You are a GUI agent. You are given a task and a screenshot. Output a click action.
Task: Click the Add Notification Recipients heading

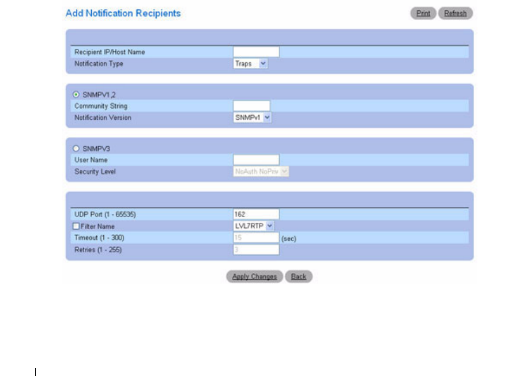pos(123,13)
